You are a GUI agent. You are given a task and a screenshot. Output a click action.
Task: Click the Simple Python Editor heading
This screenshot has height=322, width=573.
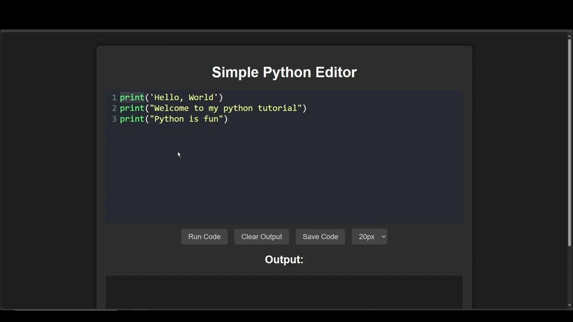pyautogui.click(x=284, y=72)
